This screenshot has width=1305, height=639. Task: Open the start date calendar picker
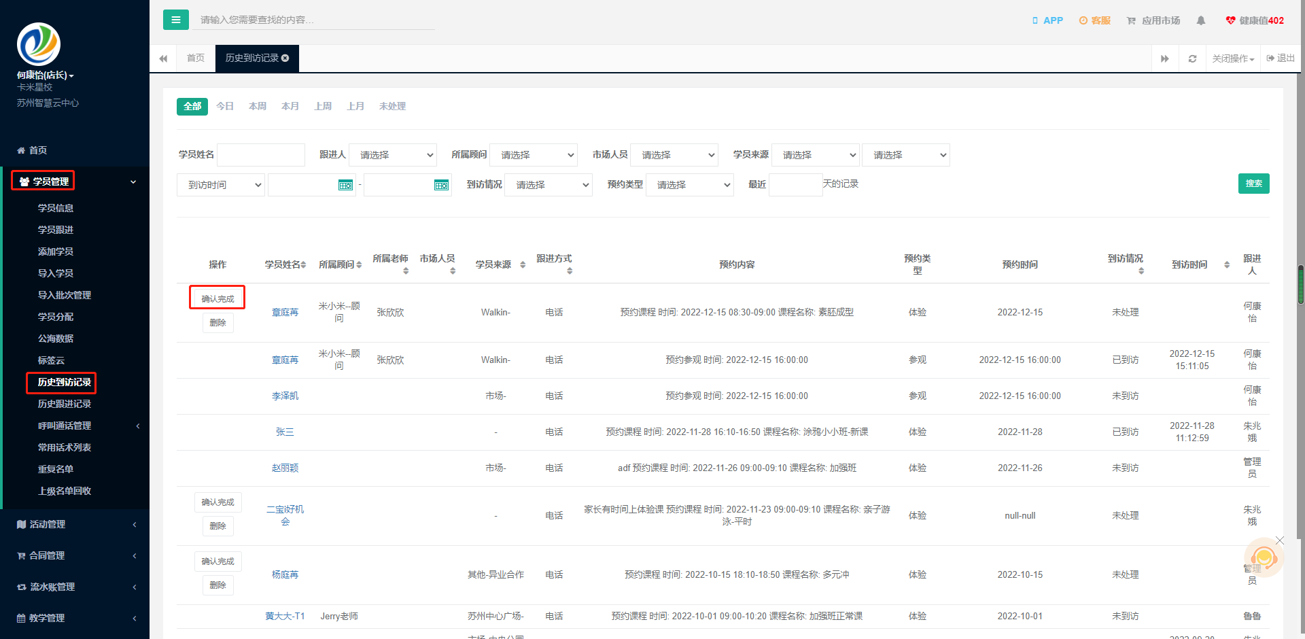point(345,185)
